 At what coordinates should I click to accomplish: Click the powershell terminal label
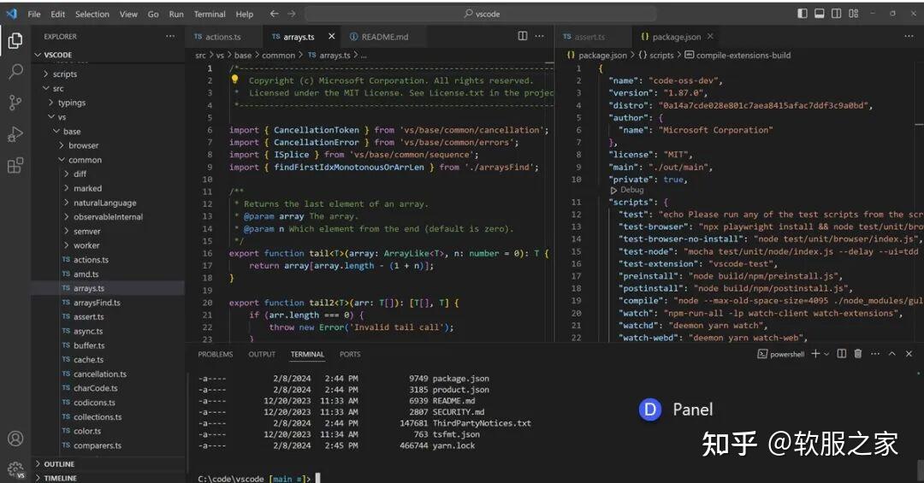787,354
